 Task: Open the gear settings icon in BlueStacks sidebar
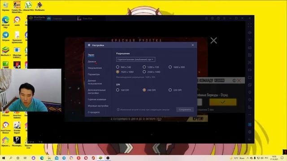(250, 132)
